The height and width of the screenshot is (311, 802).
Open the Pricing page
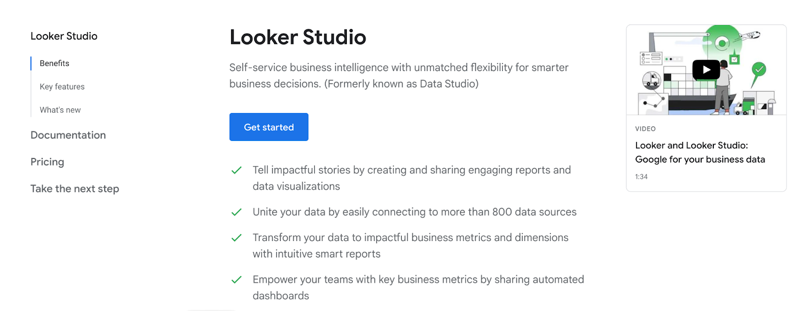click(47, 161)
